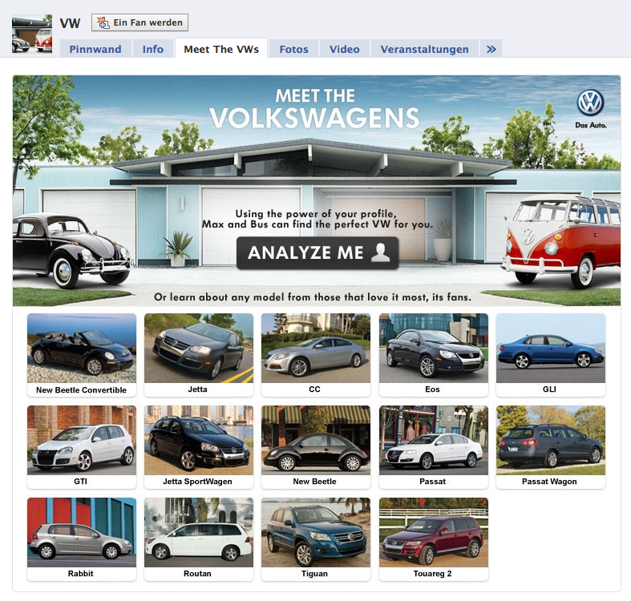631x601 pixels.
Task: Switch to the Info tab
Action: point(153,49)
